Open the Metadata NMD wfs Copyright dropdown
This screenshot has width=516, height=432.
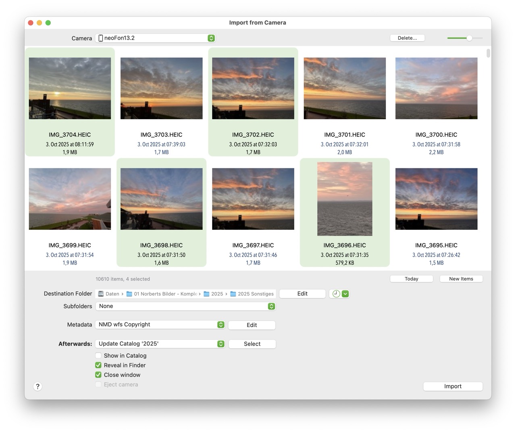[160, 325]
